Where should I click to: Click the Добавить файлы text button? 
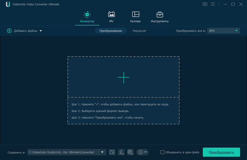(x=25, y=31)
